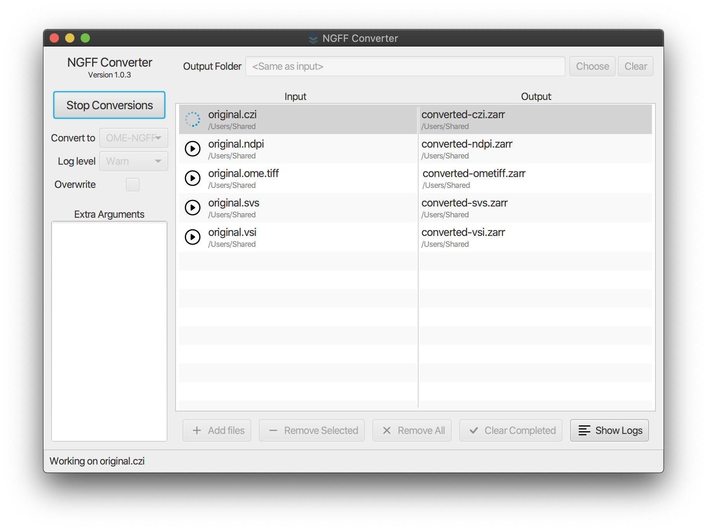Image resolution: width=707 pixels, height=530 pixels.
Task: Run original.vsi conversion via play icon
Action: [192, 237]
